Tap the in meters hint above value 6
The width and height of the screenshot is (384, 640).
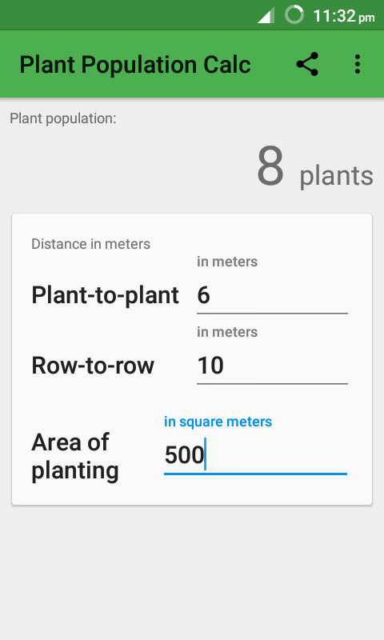coord(227,262)
